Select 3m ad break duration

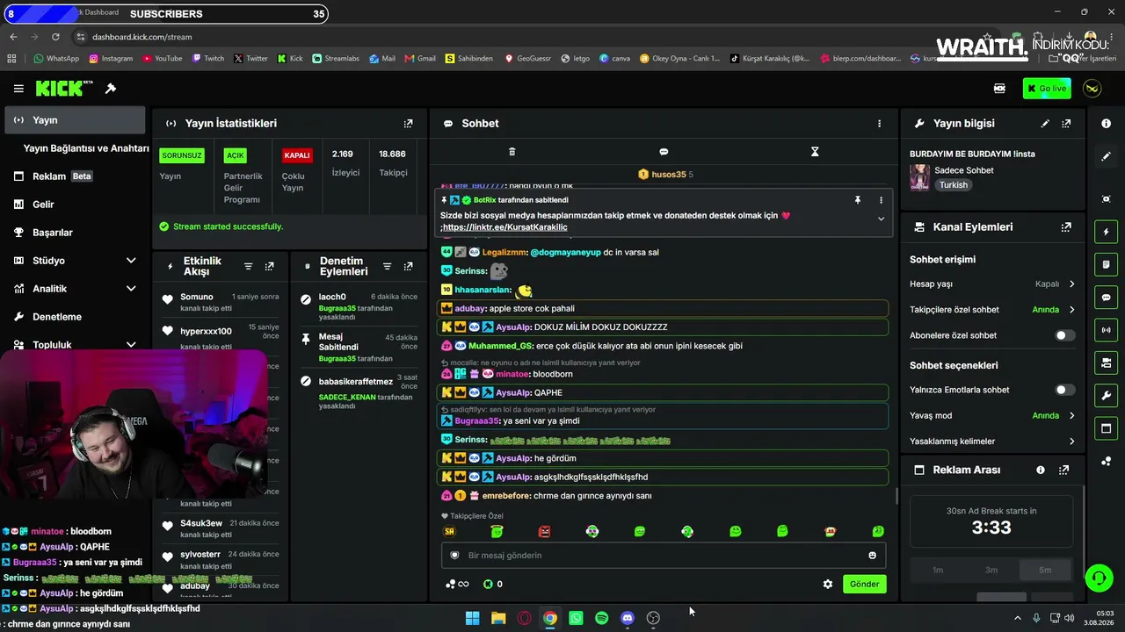tap(991, 571)
